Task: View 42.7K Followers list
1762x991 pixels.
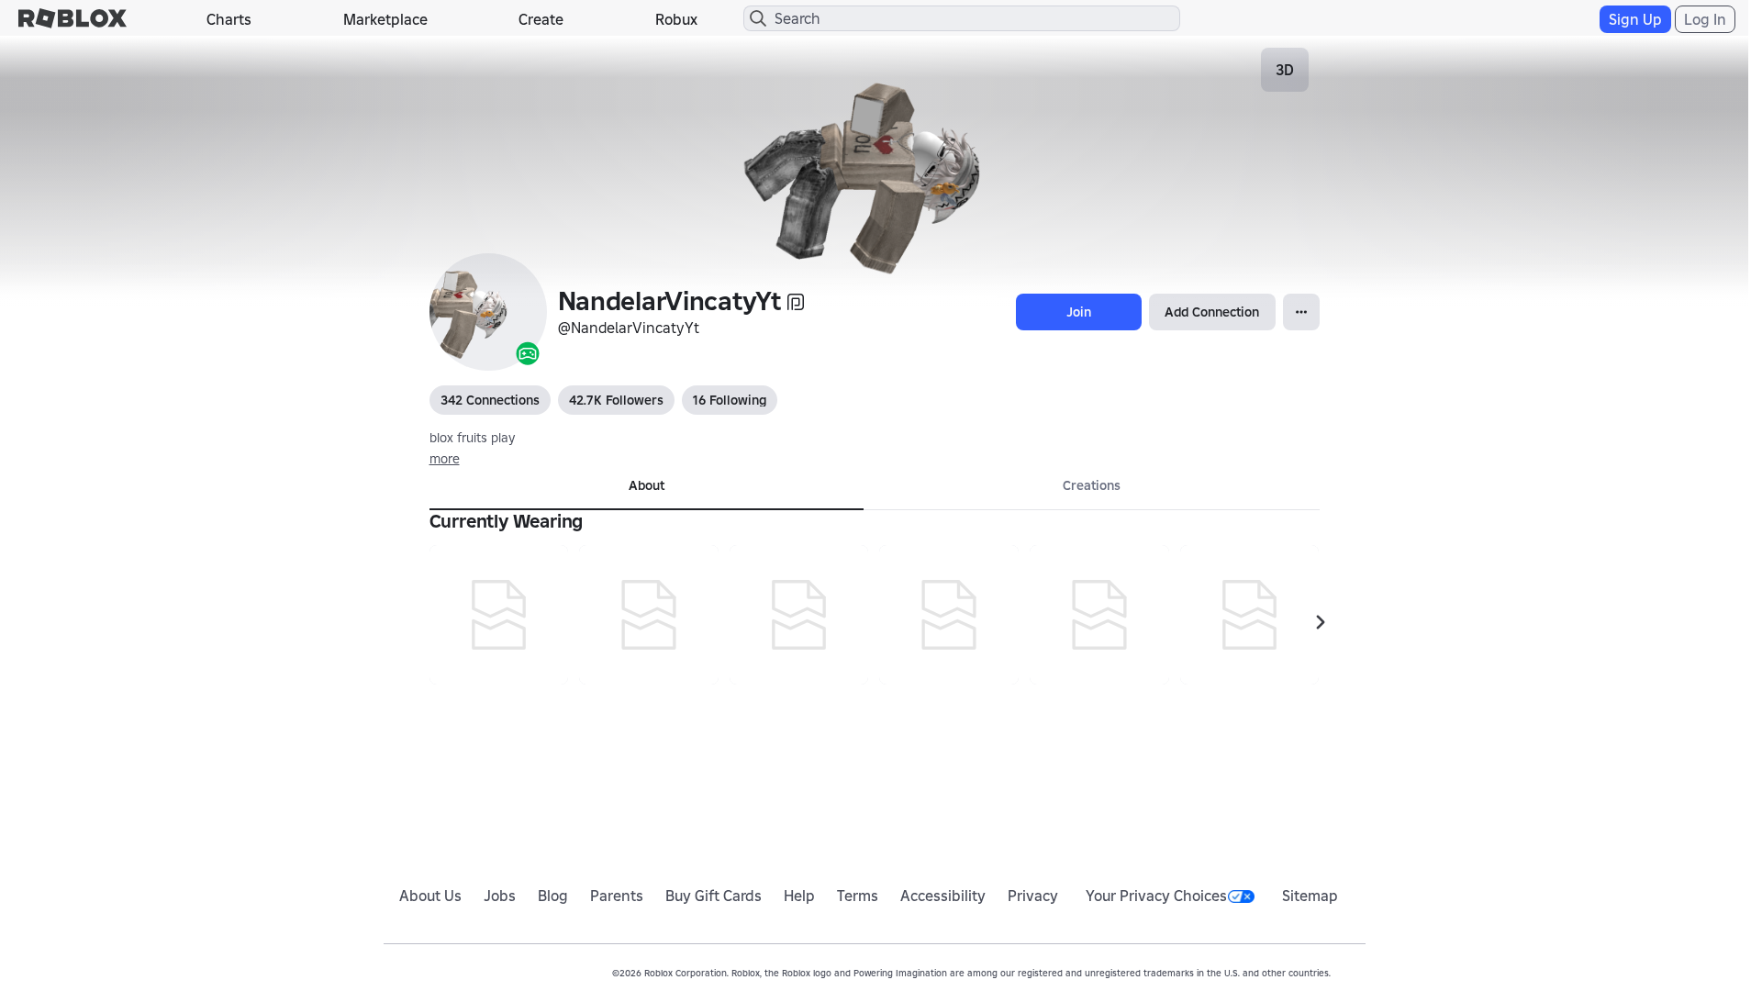Action: click(x=616, y=400)
